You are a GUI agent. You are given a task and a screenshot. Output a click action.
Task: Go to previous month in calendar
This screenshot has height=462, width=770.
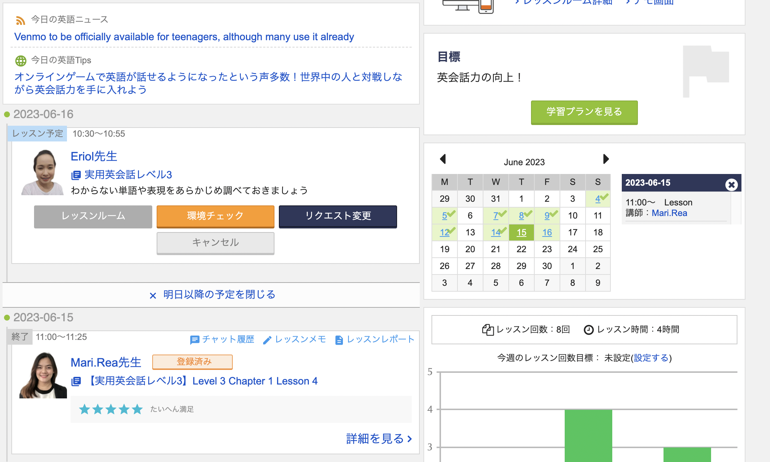coord(443,159)
